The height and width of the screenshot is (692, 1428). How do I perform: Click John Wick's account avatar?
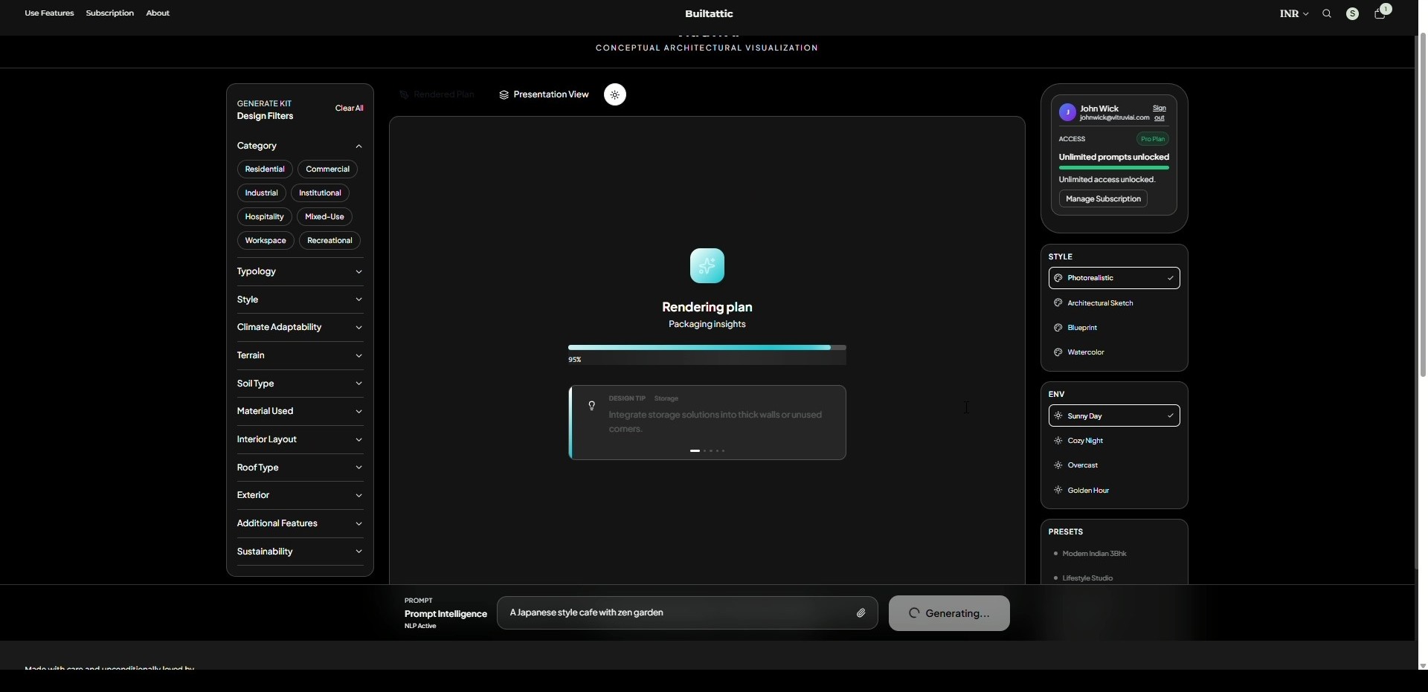click(1067, 113)
